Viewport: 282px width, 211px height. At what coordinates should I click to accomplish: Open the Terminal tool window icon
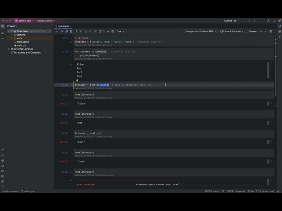(x=3, y=176)
